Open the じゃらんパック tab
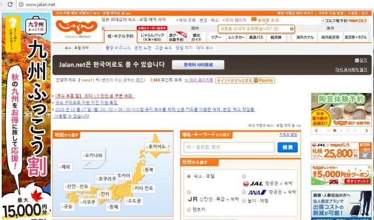This screenshot has height=220, width=374. pyautogui.click(x=152, y=37)
